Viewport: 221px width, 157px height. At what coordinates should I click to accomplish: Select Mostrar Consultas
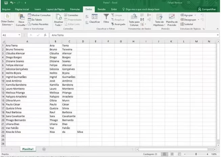[39, 15]
